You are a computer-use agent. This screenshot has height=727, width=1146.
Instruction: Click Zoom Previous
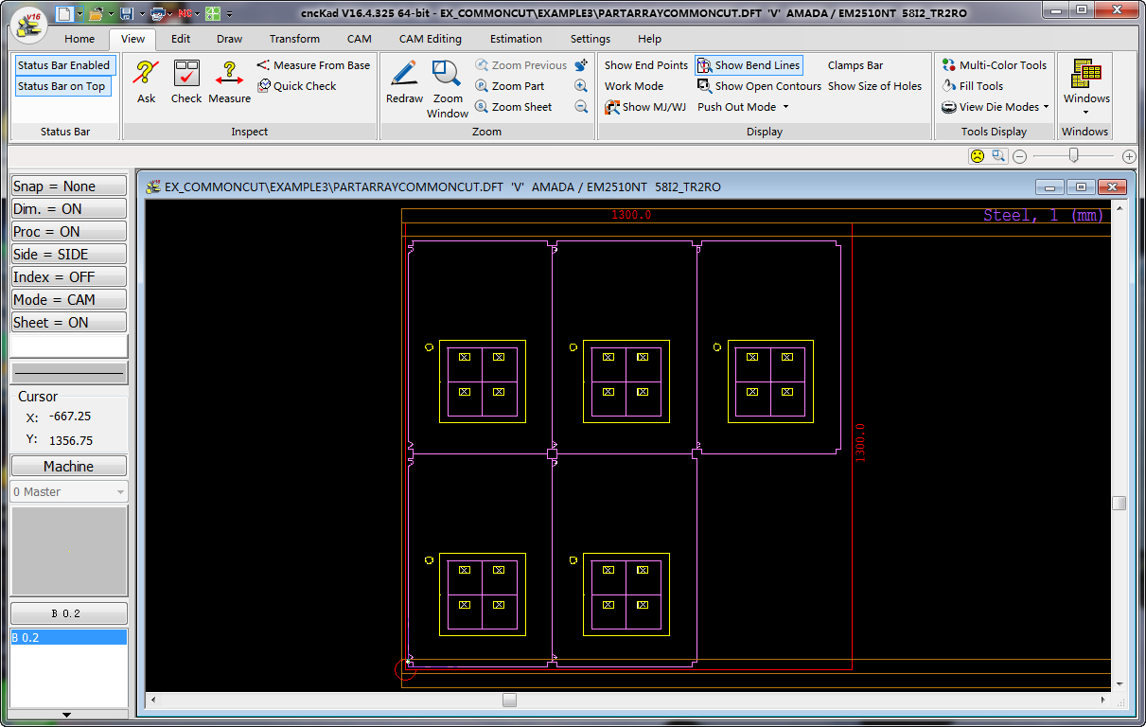(520, 65)
